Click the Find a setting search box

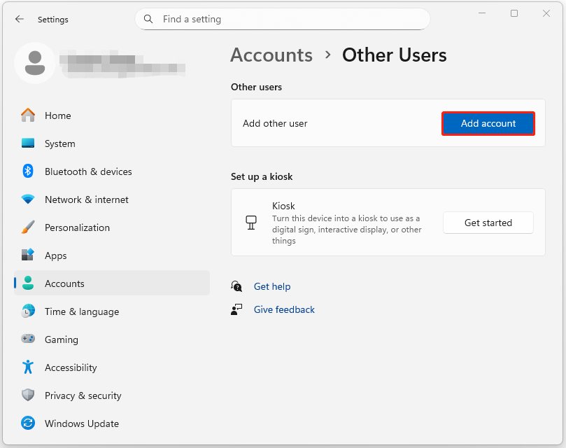282,19
